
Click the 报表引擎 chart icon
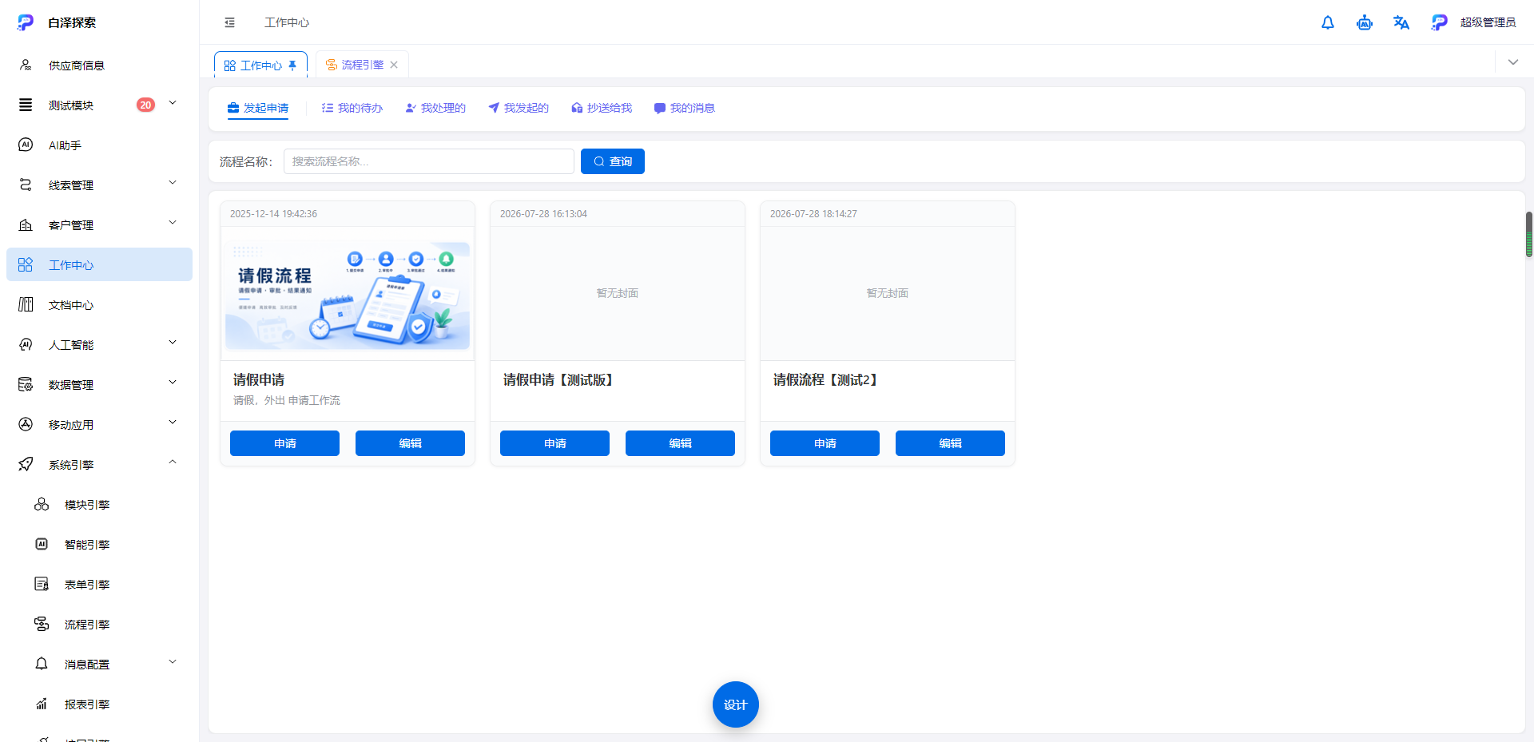coord(42,704)
